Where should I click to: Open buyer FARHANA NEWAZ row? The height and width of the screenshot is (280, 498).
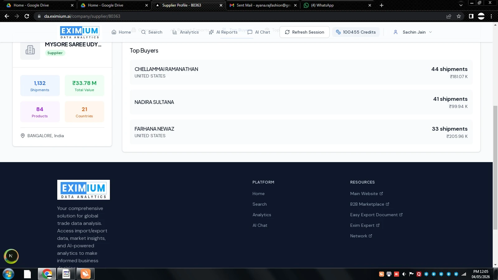pyautogui.click(x=301, y=132)
